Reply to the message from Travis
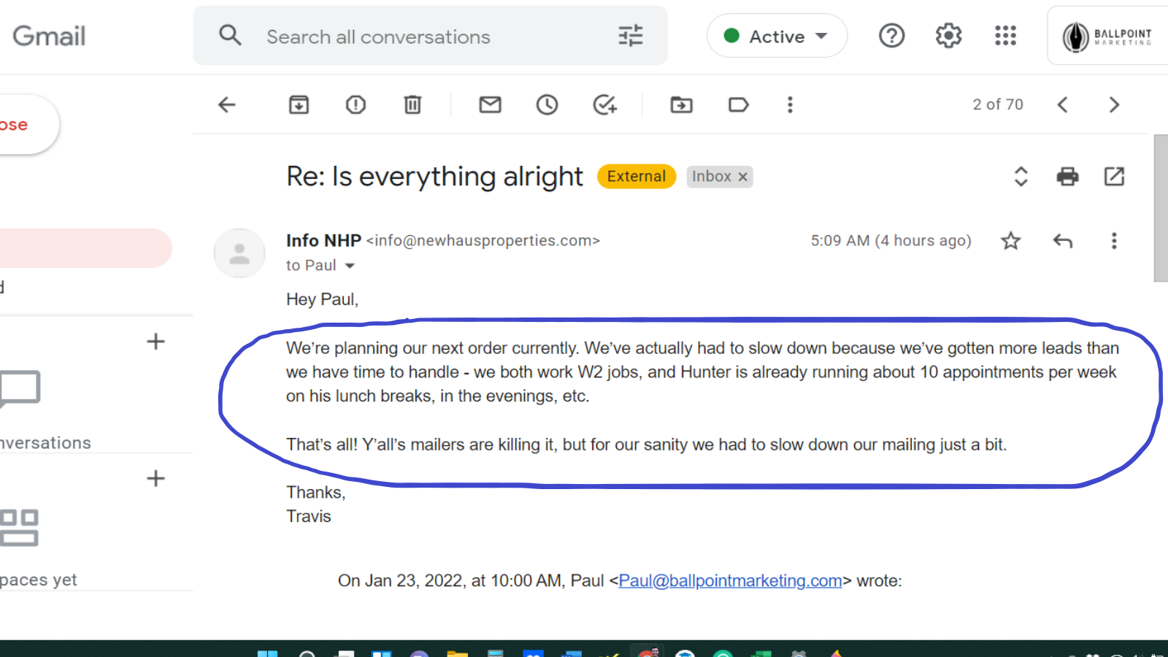This screenshot has width=1168, height=657. [1062, 241]
